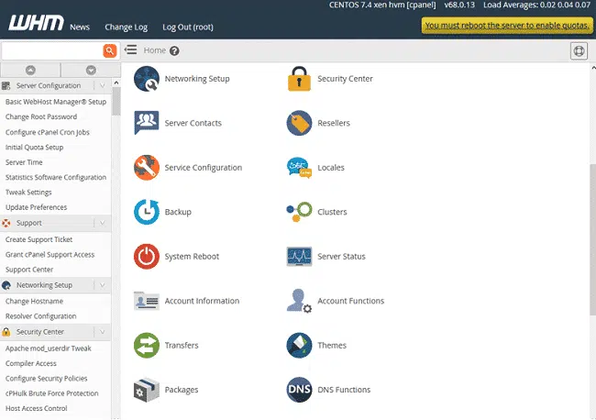596x420 pixels.
Task: Click the orange search magnifier button
Action: pyautogui.click(x=110, y=50)
